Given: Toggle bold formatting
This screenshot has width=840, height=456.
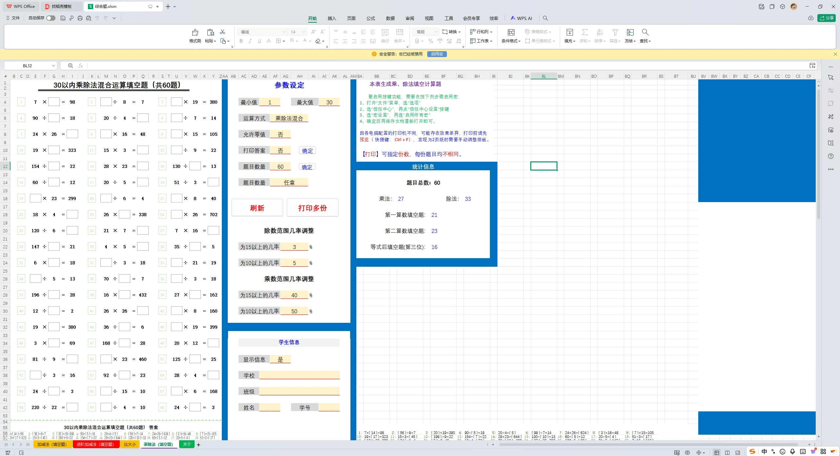Looking at the screenshot, I should click(241, 41).
